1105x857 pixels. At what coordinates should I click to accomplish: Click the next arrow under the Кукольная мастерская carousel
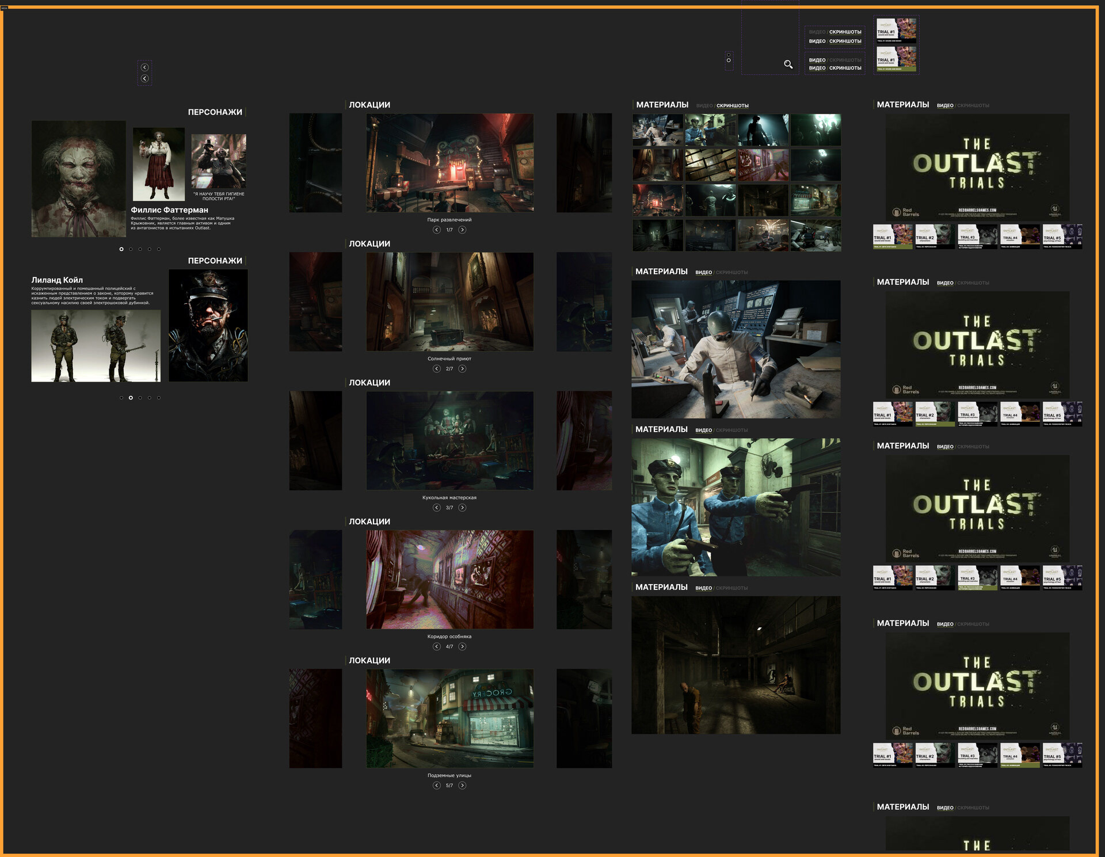click(x=462, y=508)
